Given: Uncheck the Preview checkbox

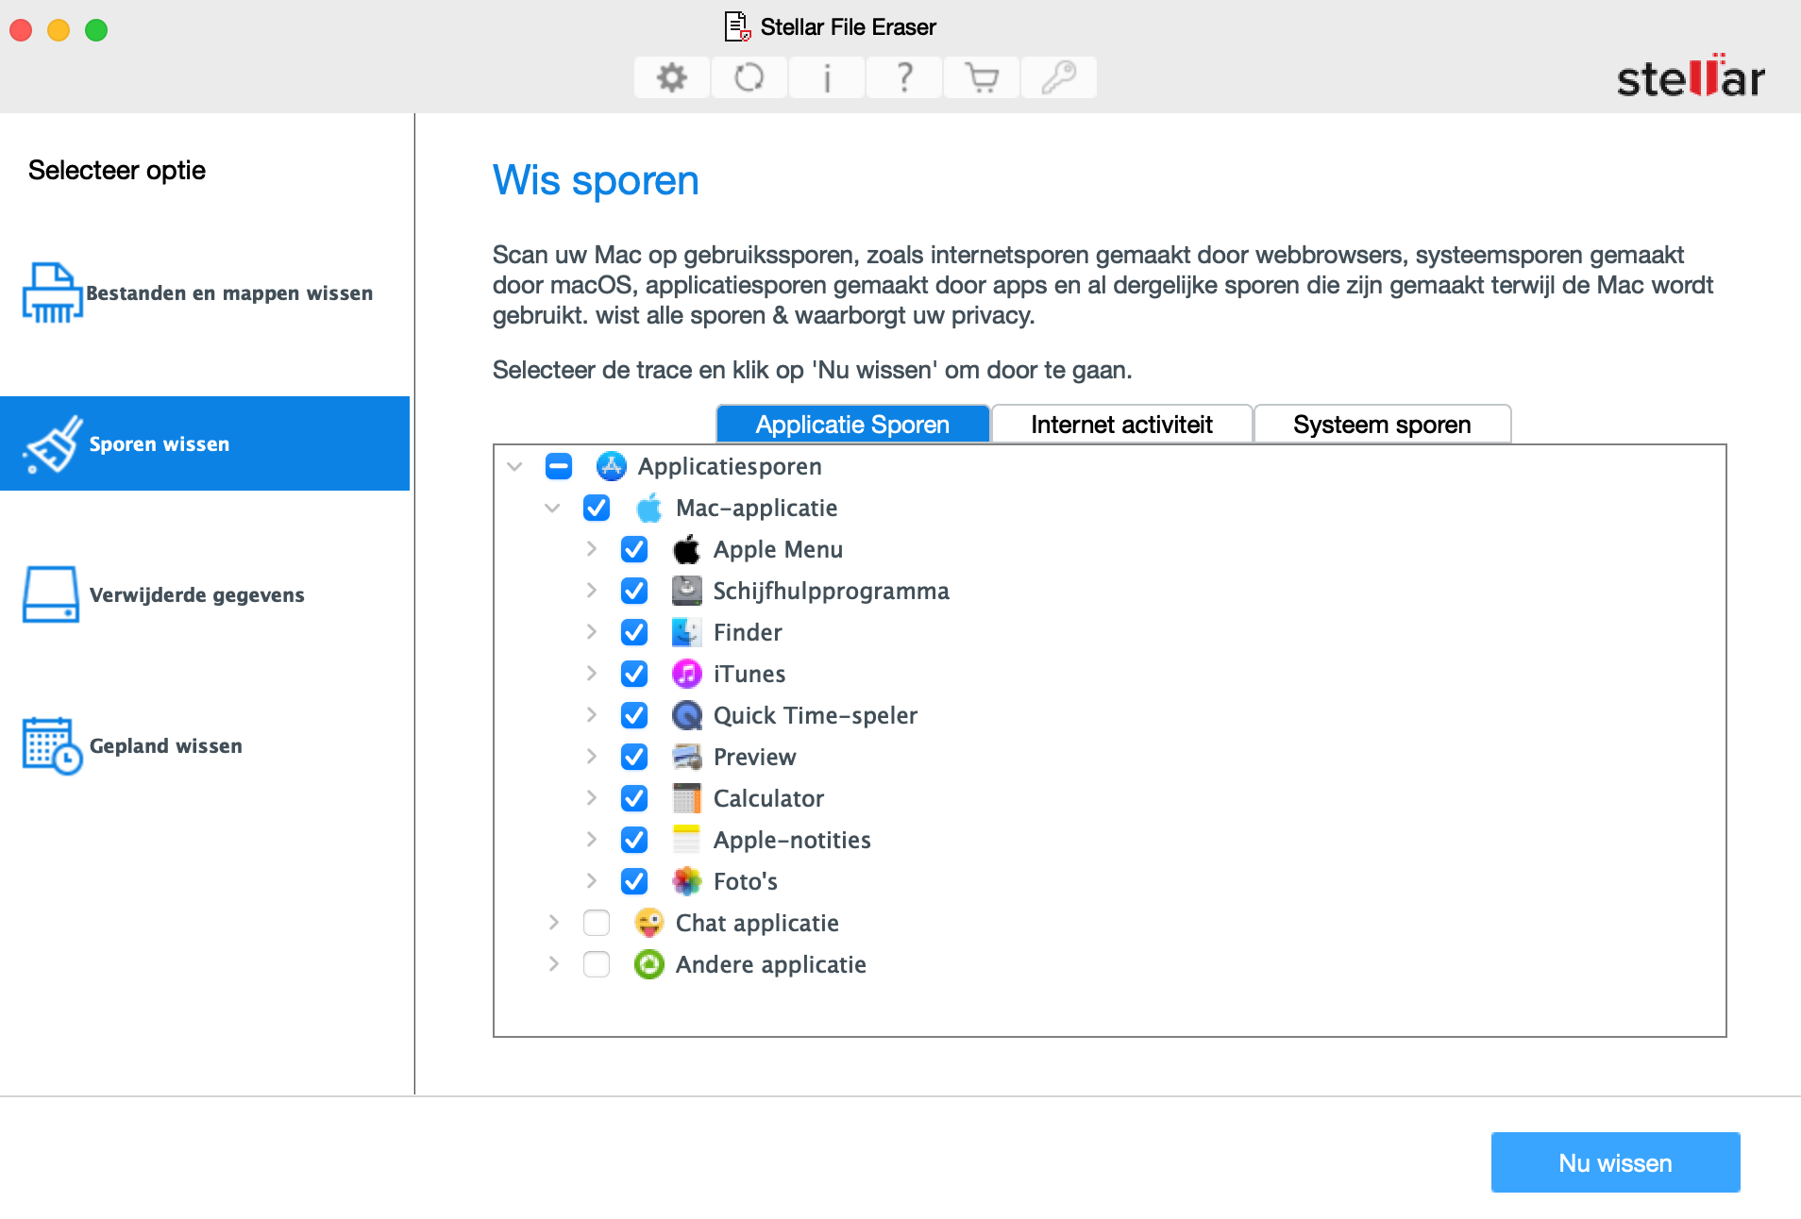Looking at the screenshot, I should 634,757.
